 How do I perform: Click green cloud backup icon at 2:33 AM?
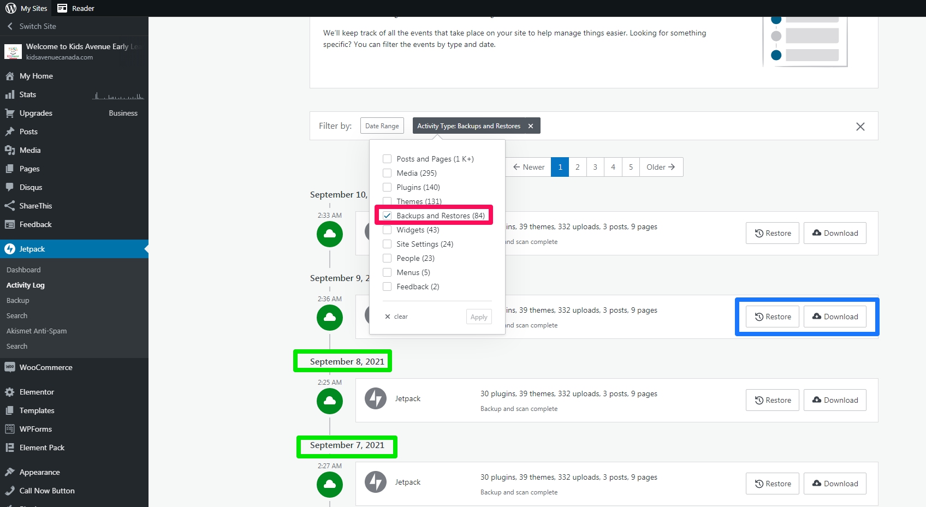pos(330,234)
